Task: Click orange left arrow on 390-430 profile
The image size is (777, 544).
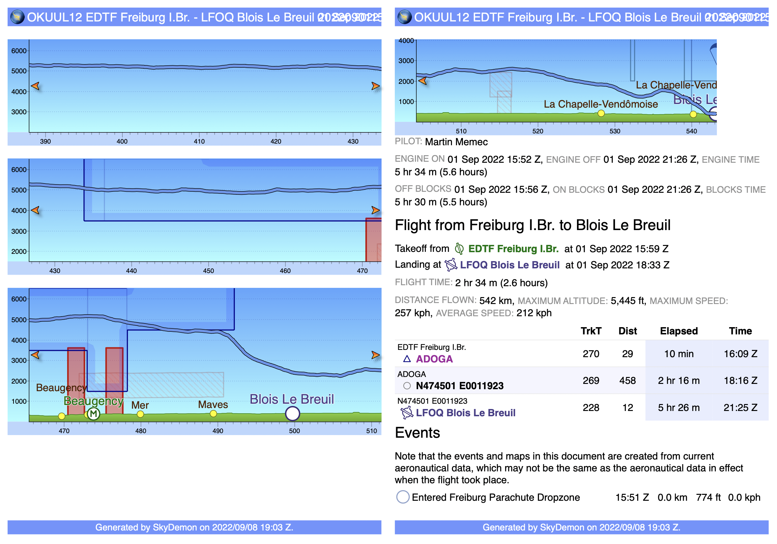Action: coord(35,86)
